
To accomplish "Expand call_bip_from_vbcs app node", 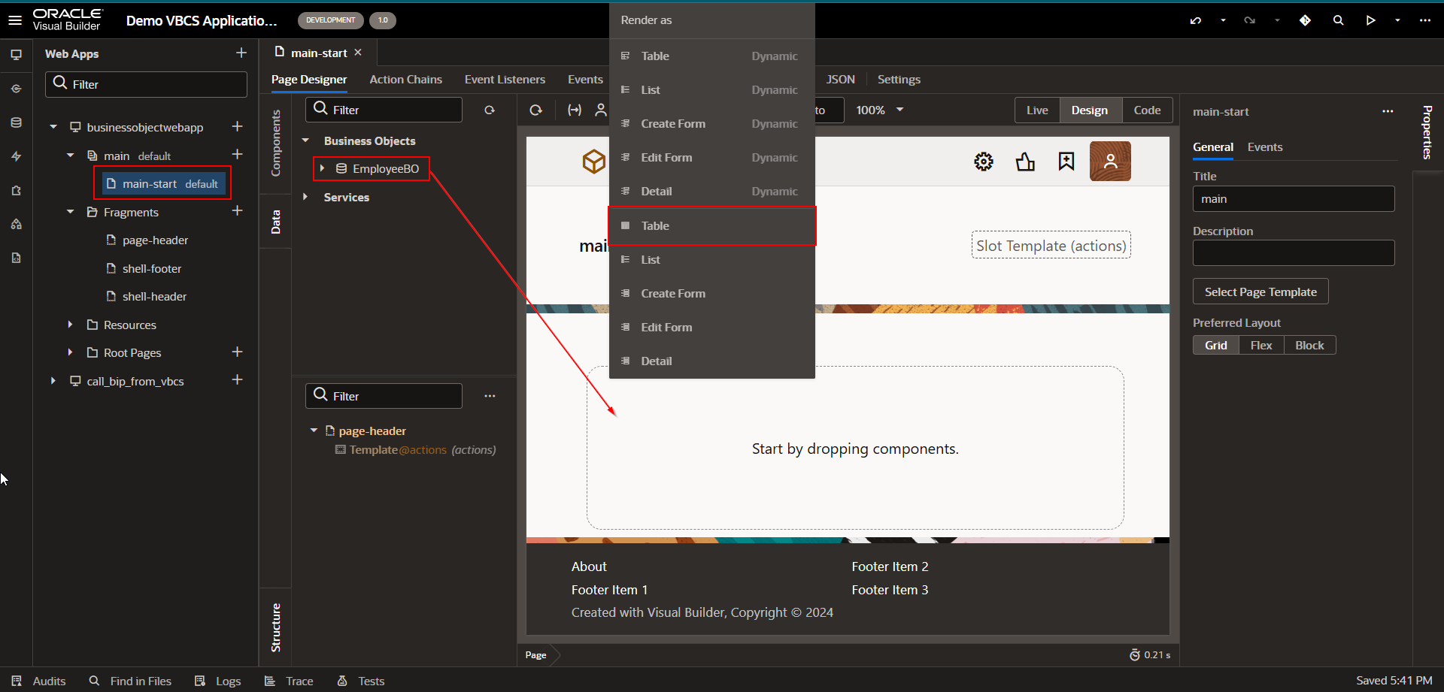I will click(x=53, y=381).
